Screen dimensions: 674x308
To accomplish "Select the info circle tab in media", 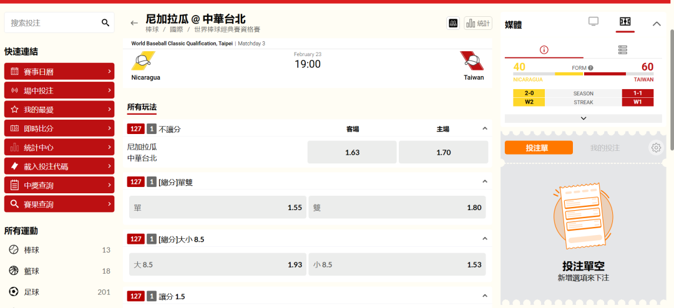I will point(544,50).
